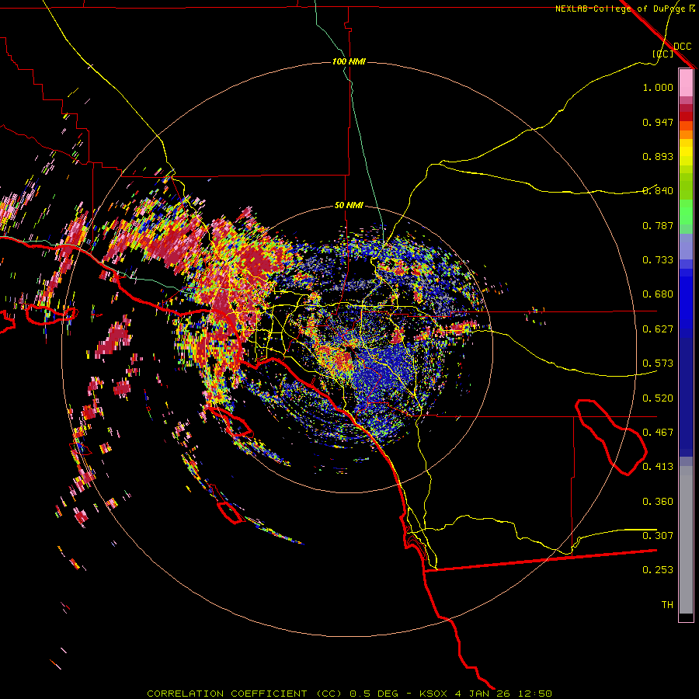Click the 0.787 color scale value
Viewport: 699px width, 699px height.
(x=658, y=225)
